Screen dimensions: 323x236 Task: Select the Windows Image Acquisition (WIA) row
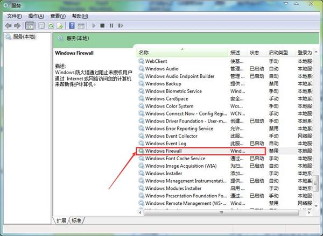coord(225,166)
